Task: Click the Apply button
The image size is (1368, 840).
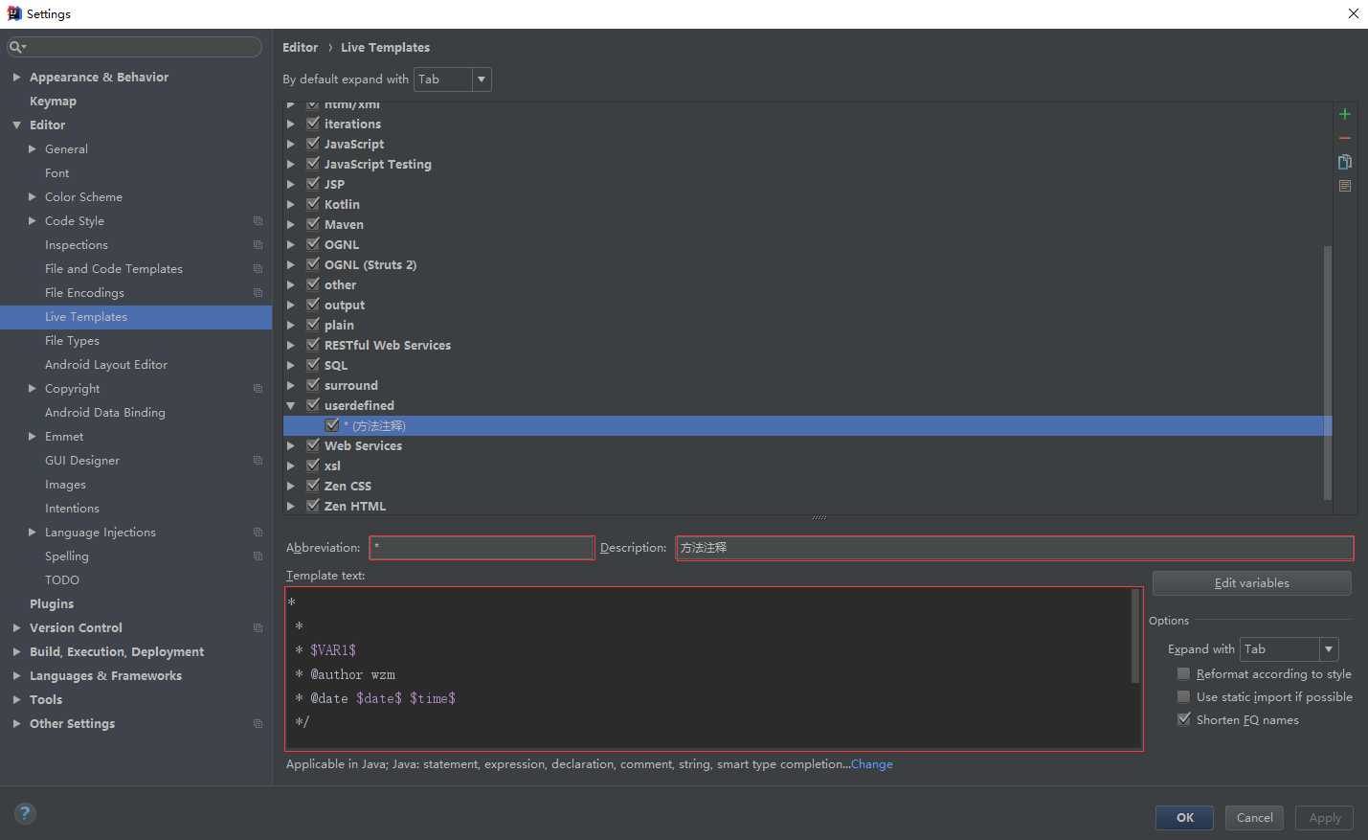Action: pos(1324,818)
